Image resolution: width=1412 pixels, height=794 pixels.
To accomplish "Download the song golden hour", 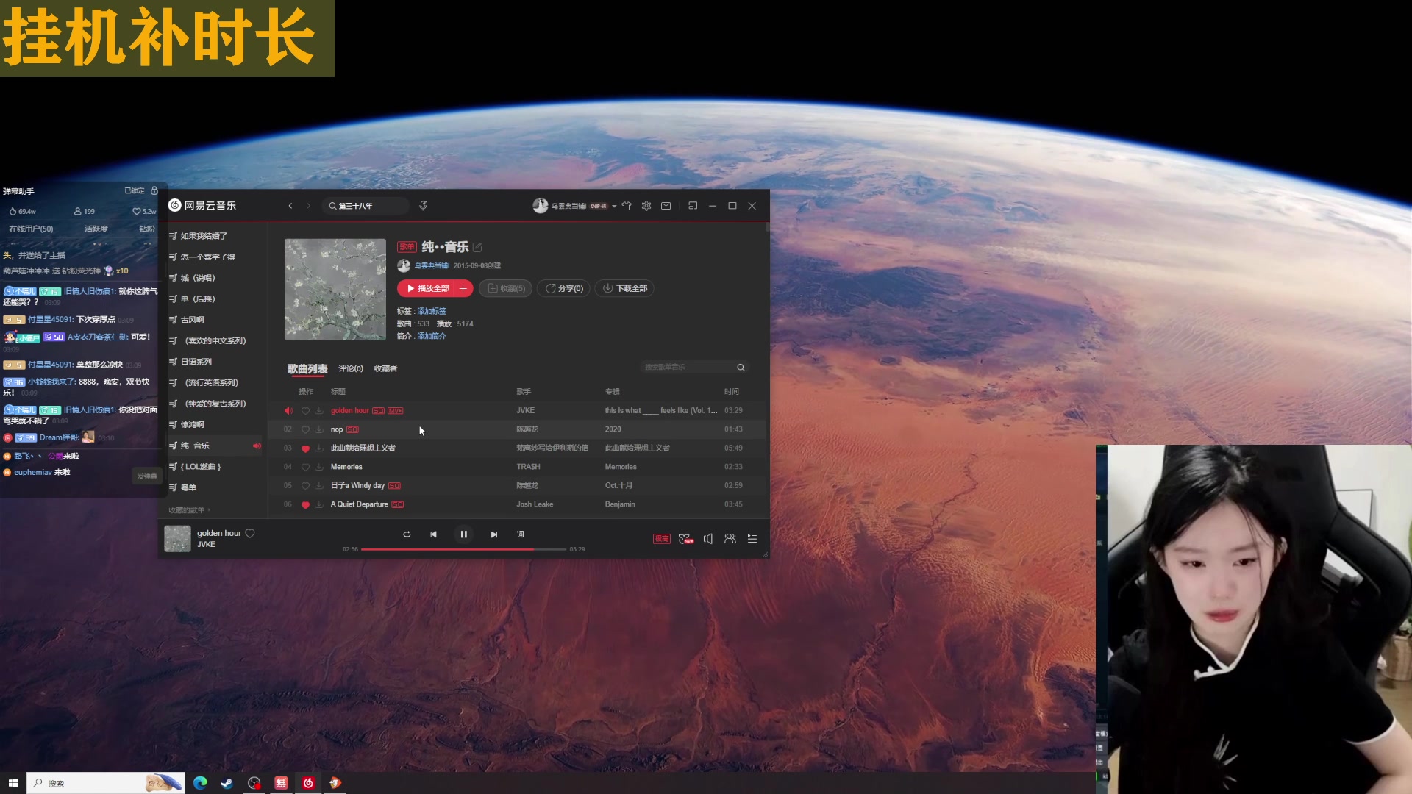I will tap(319, 411).
